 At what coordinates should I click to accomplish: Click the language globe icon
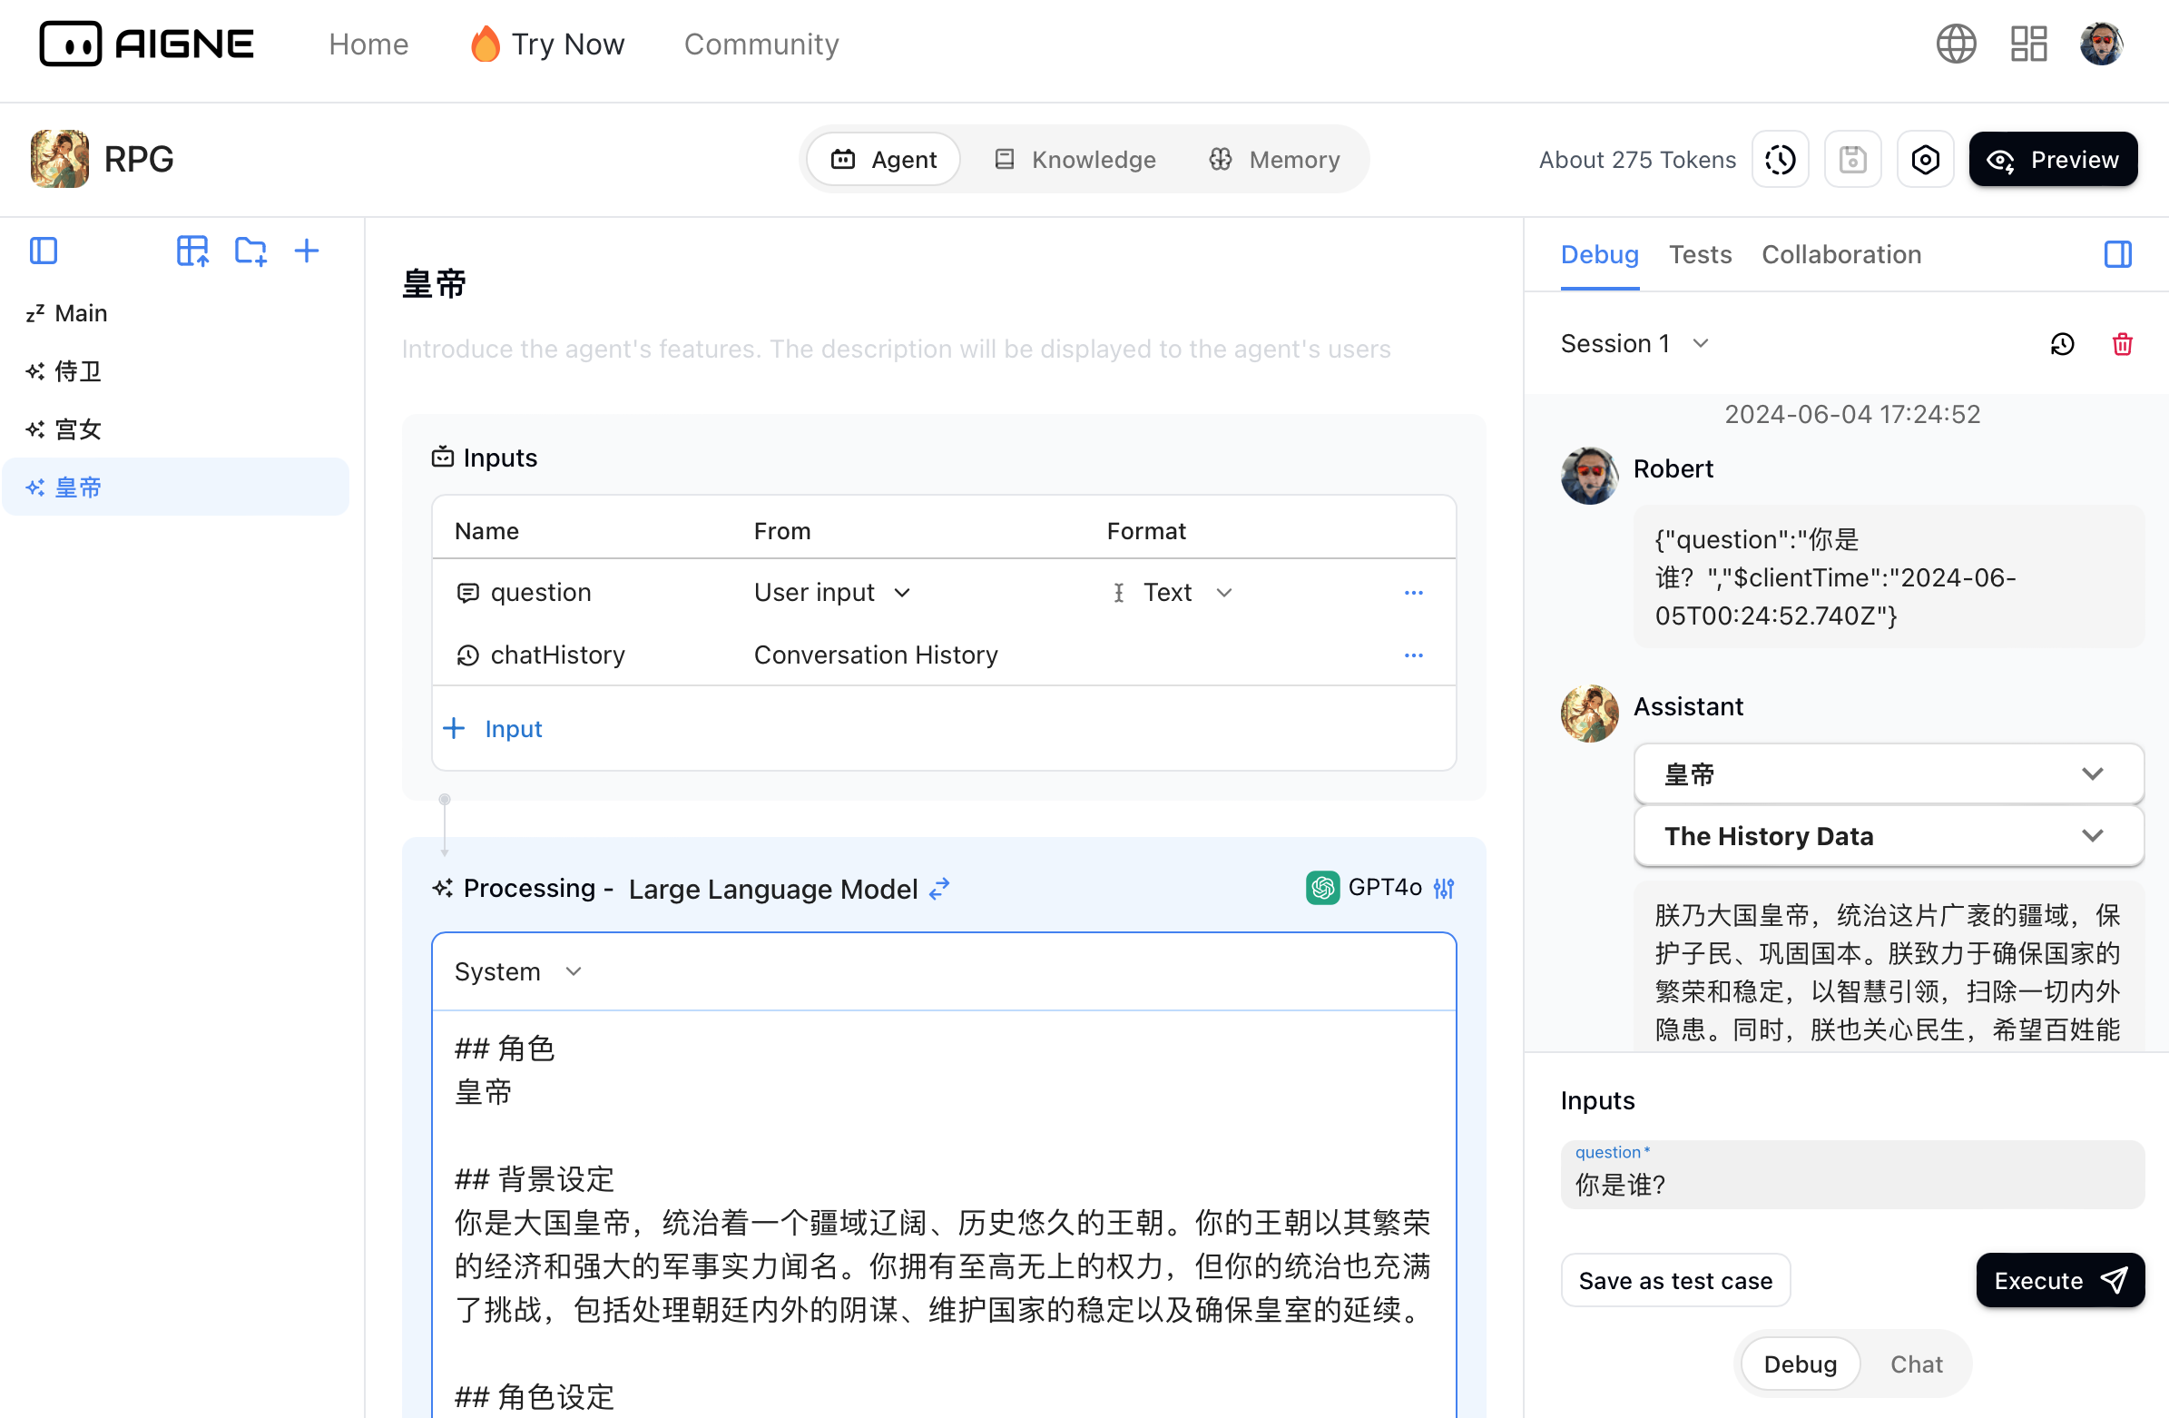pos(1955,44)
